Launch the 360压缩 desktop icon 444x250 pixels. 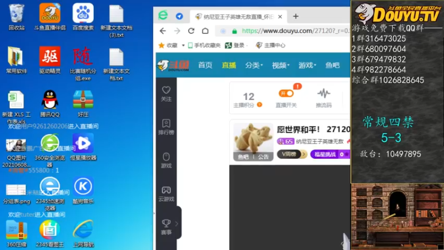pyautogui.click(x=17, y=233)
